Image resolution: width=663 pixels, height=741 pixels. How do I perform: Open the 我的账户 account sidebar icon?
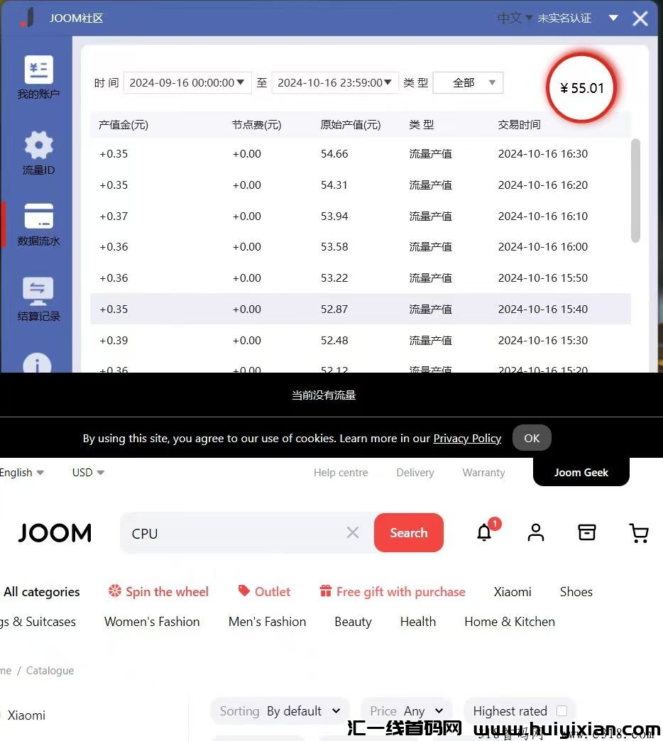click(38, 70)
